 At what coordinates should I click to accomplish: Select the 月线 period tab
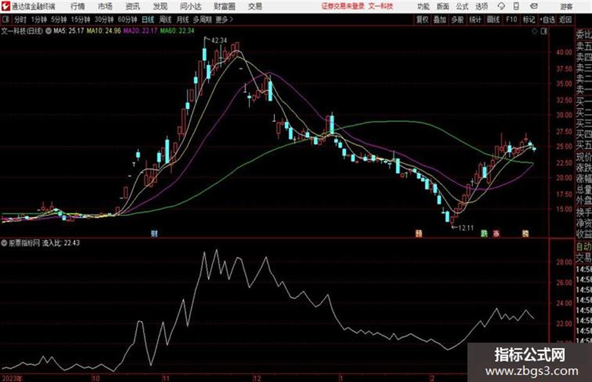pos(183,19)
